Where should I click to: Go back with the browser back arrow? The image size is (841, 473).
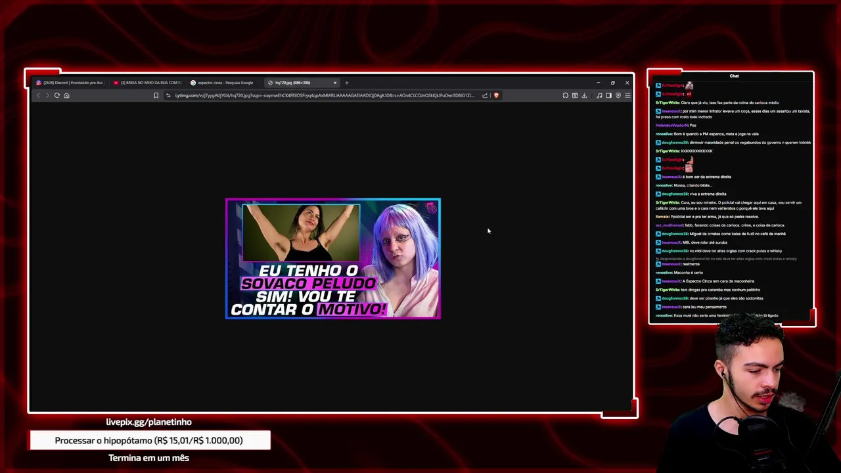[38, 95]
